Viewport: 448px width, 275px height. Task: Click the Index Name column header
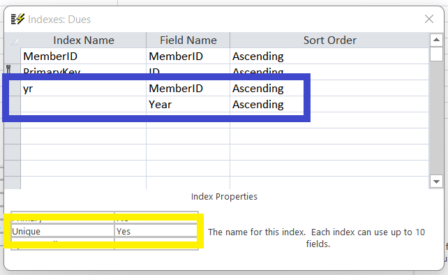tap(84, 40)
